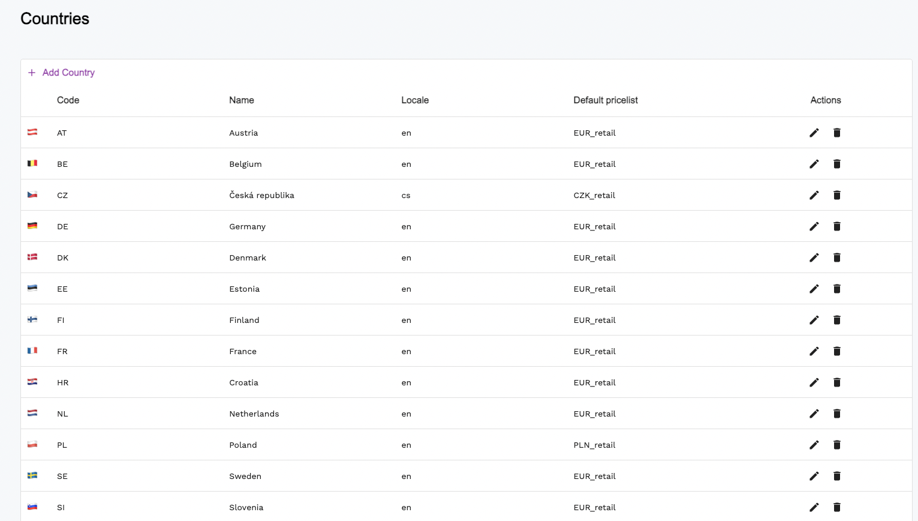
Task: Click the Belgium flag icon
Action: click(x=32, y=163)
